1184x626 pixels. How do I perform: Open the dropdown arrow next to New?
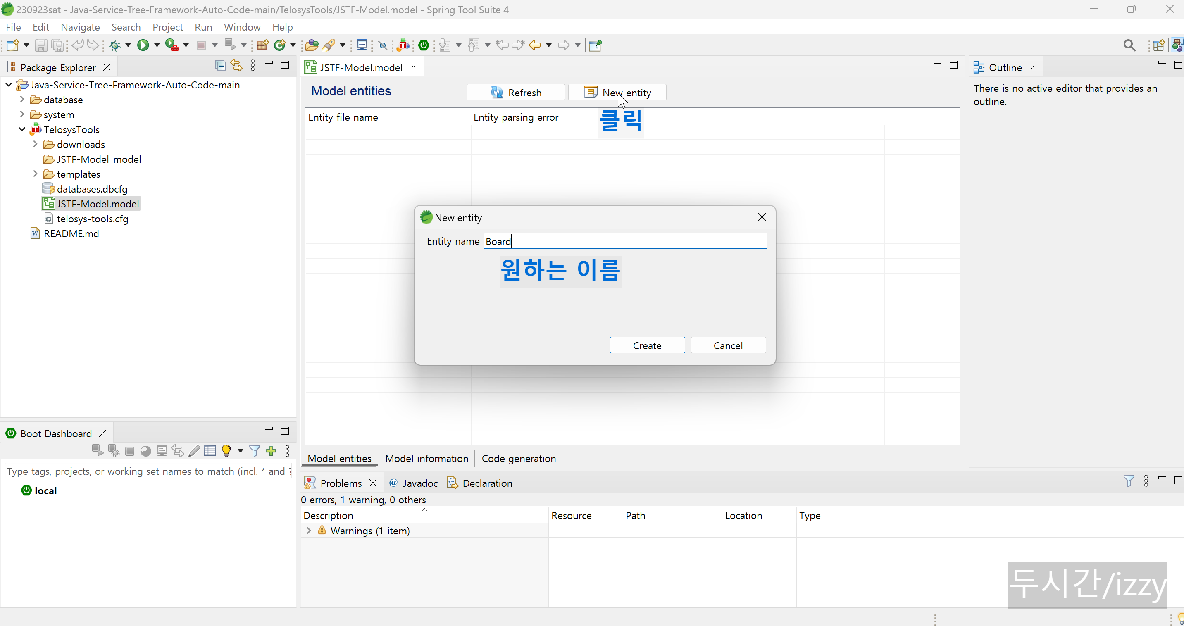[26, 45]
